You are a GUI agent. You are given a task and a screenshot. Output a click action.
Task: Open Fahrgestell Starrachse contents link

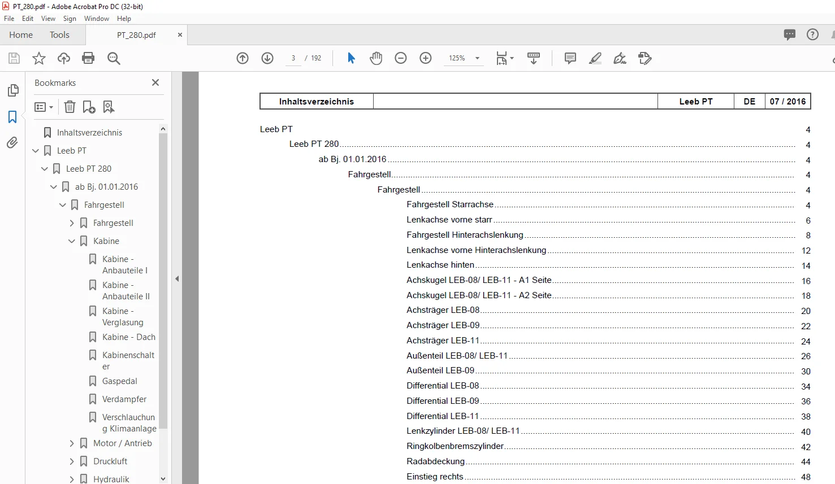click(450, 204)
